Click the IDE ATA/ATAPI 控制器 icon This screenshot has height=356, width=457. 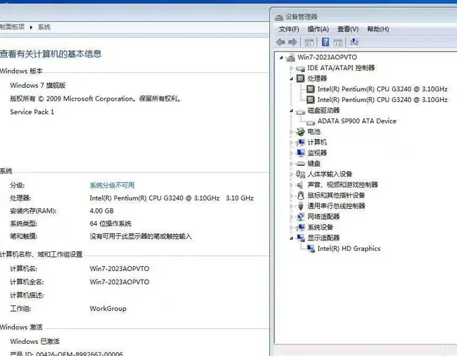(301, 68)
